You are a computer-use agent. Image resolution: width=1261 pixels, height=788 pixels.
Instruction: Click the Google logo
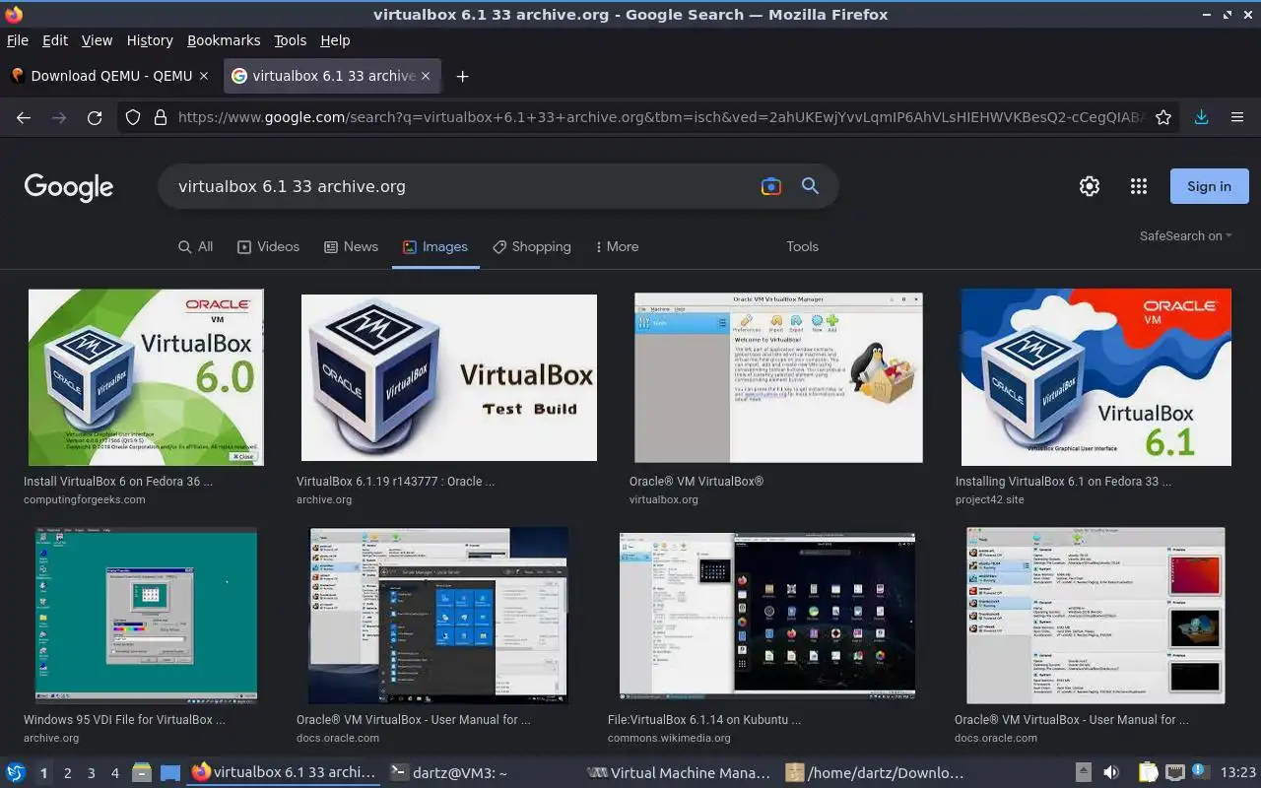[x=69, y=187]
